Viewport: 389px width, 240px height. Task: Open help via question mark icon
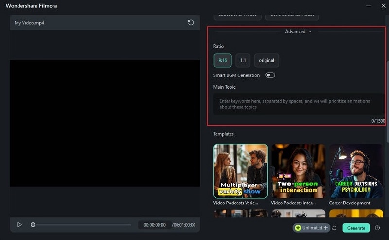click(x=377, y=228)
